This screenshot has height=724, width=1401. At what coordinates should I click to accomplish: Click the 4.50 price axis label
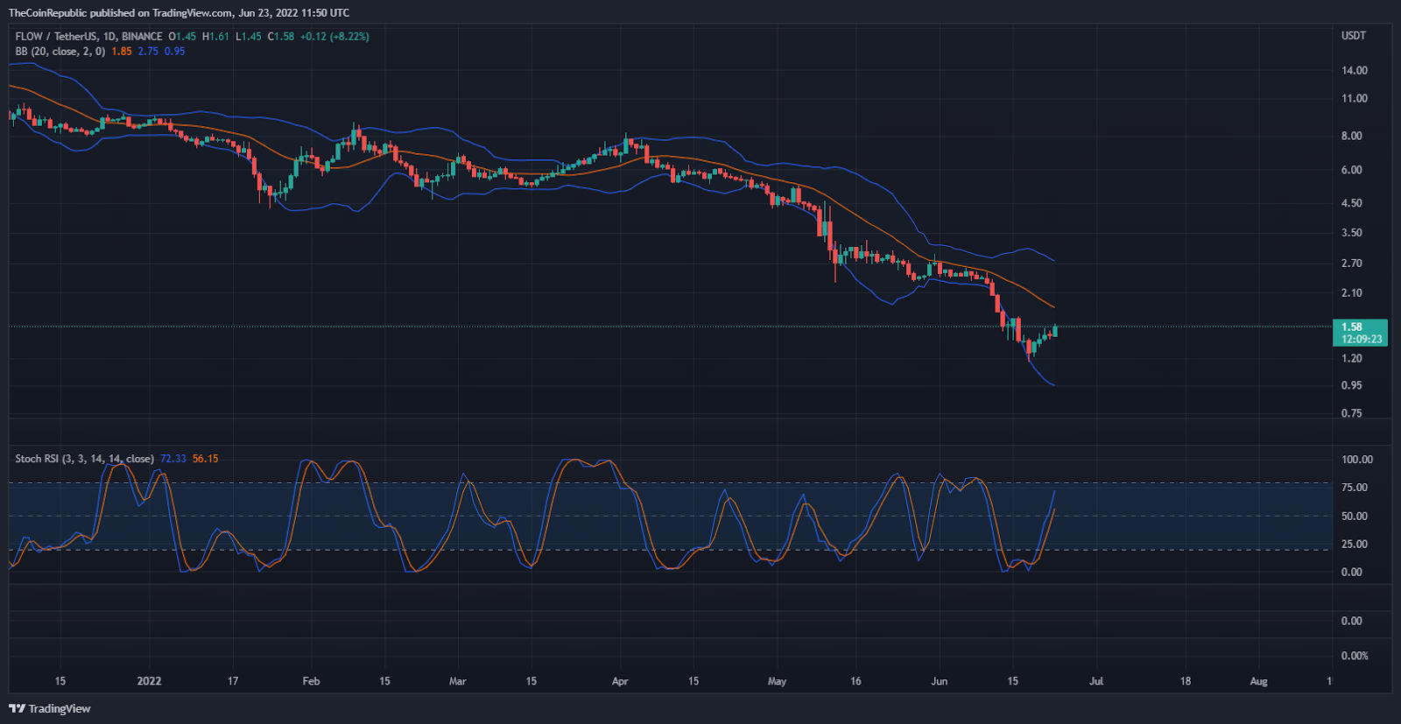(x=1352, y=203)
